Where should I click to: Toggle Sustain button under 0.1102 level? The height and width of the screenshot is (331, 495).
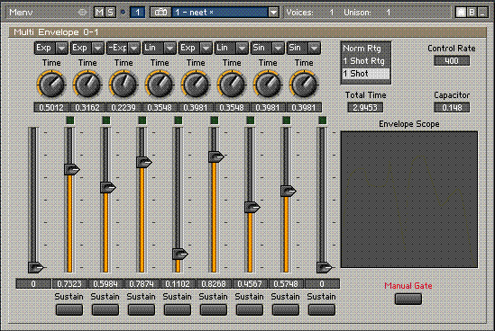coord(177,309)
